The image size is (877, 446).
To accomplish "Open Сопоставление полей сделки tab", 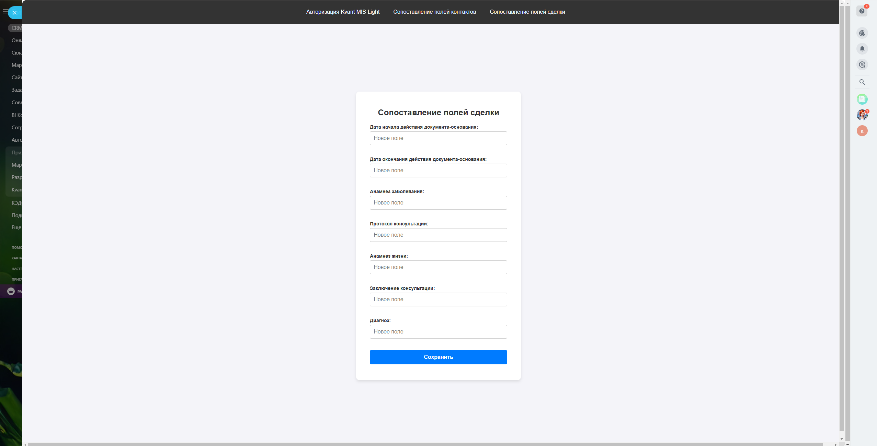I will tap(527, 12).
